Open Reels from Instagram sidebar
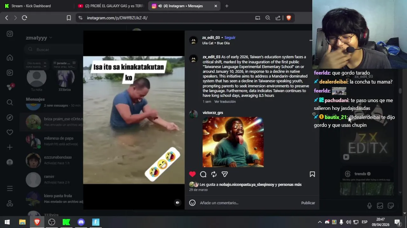This screenshot has height=228, width=407. click(x=10, y=73)
